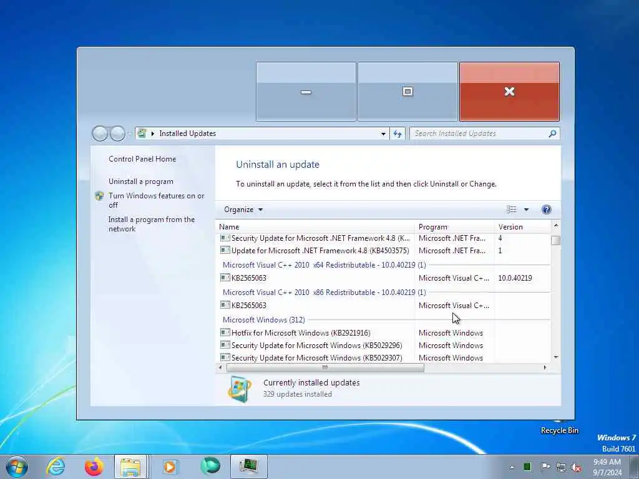Launch Firefox from taskbar
This screenshot has height=479, width=639.
click(94, 467)
